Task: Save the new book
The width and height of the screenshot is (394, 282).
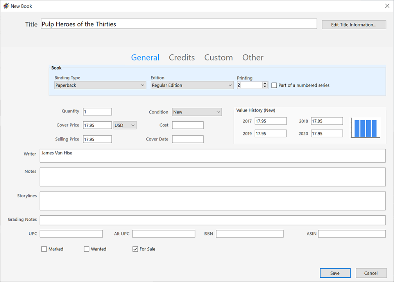Action: coord(335,273)
